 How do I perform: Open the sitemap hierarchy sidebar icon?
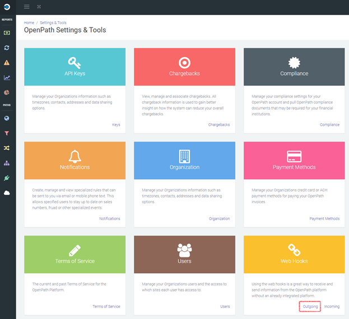click(7, 163)
